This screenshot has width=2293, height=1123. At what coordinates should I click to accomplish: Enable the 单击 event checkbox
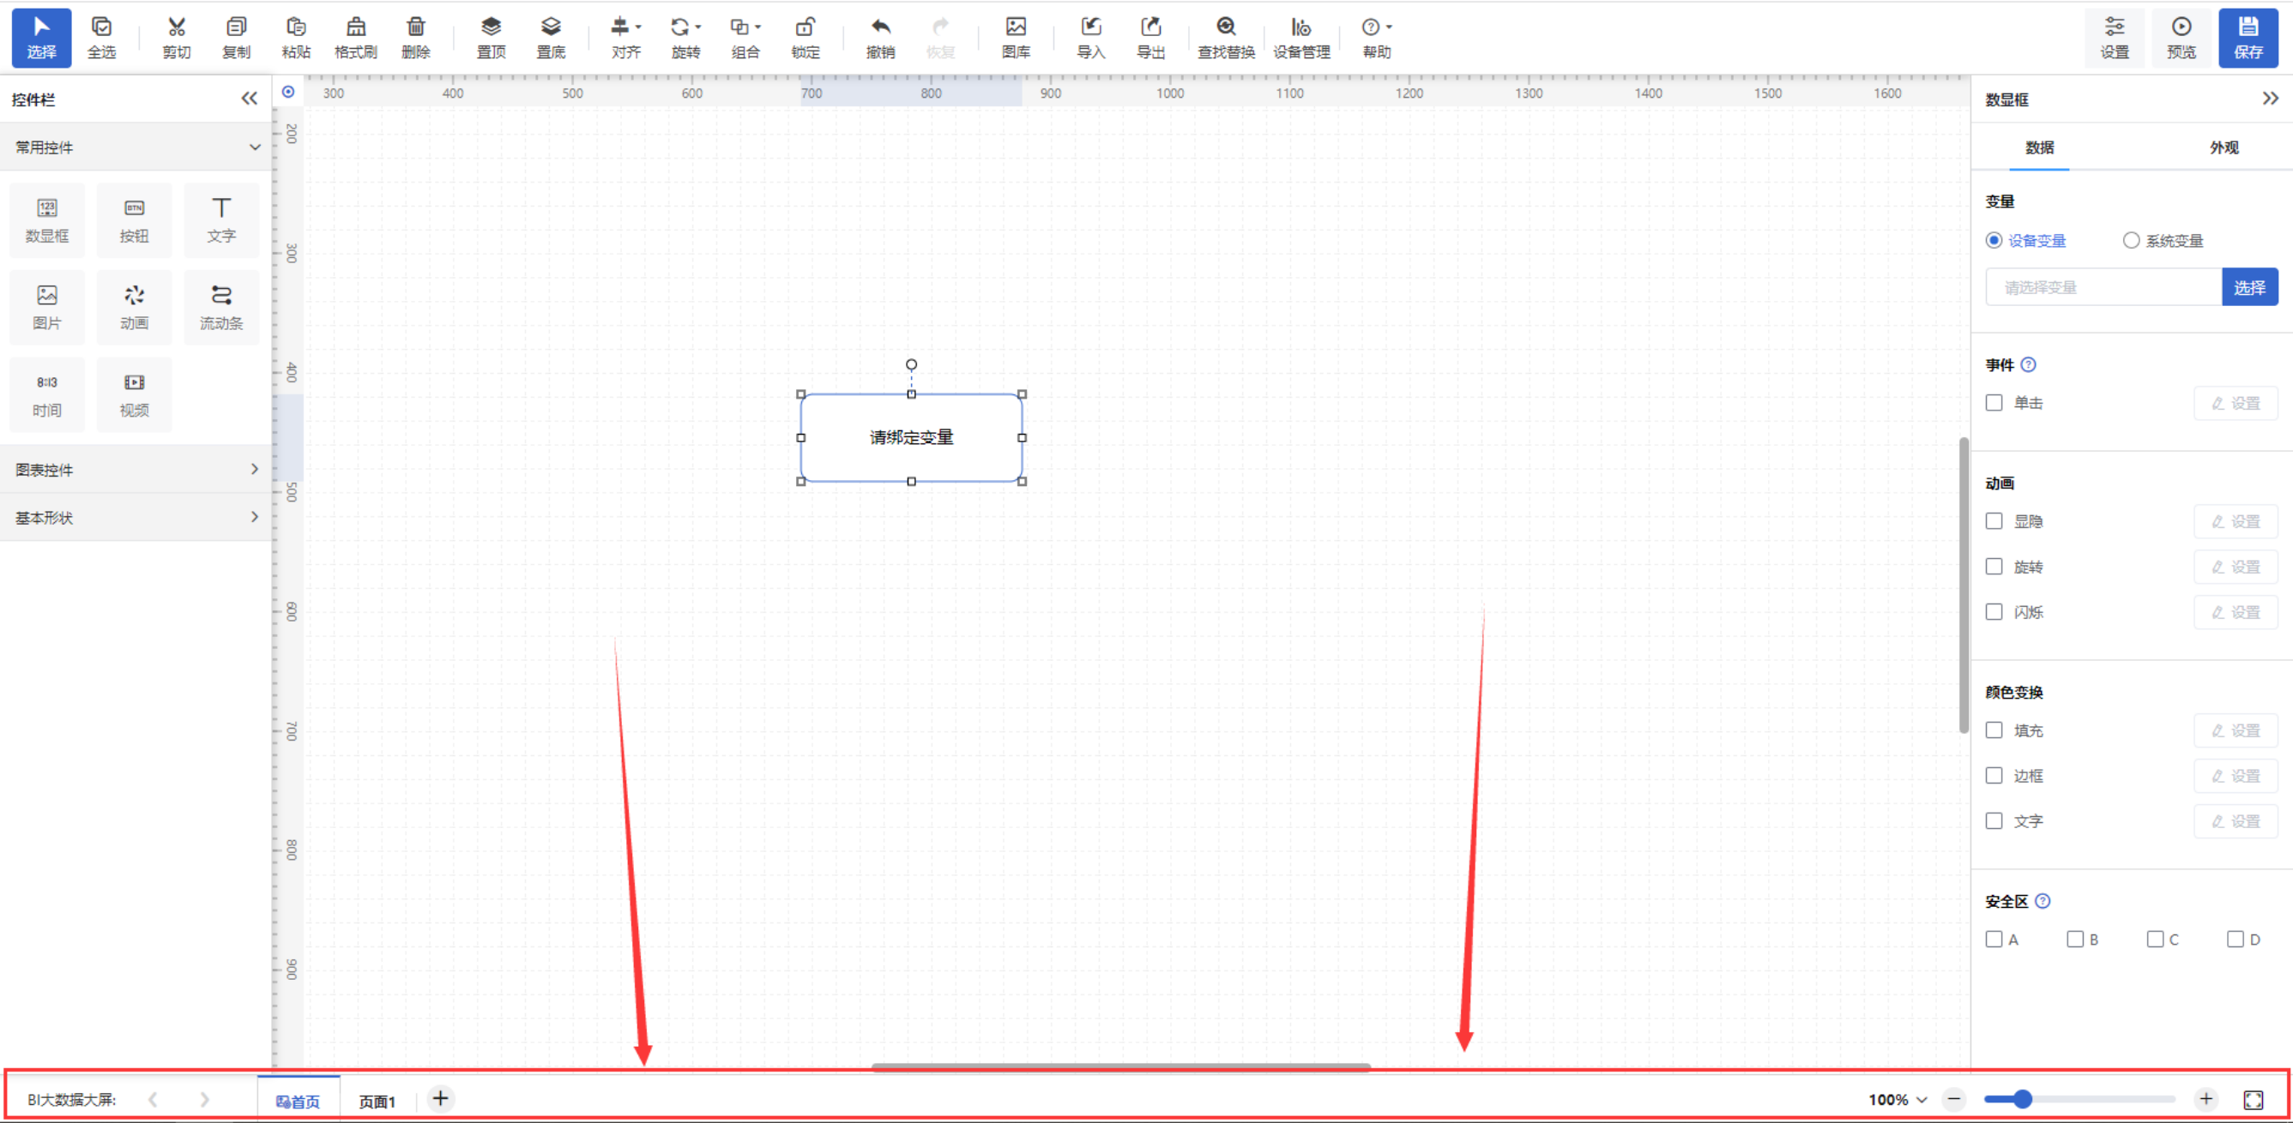(x=1994, y=403)
